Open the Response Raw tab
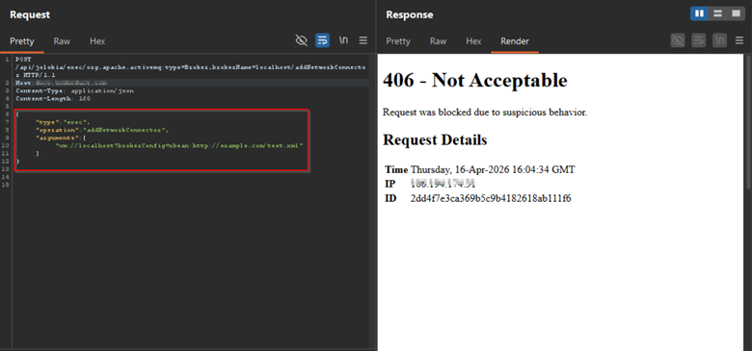 coord(438,41)
